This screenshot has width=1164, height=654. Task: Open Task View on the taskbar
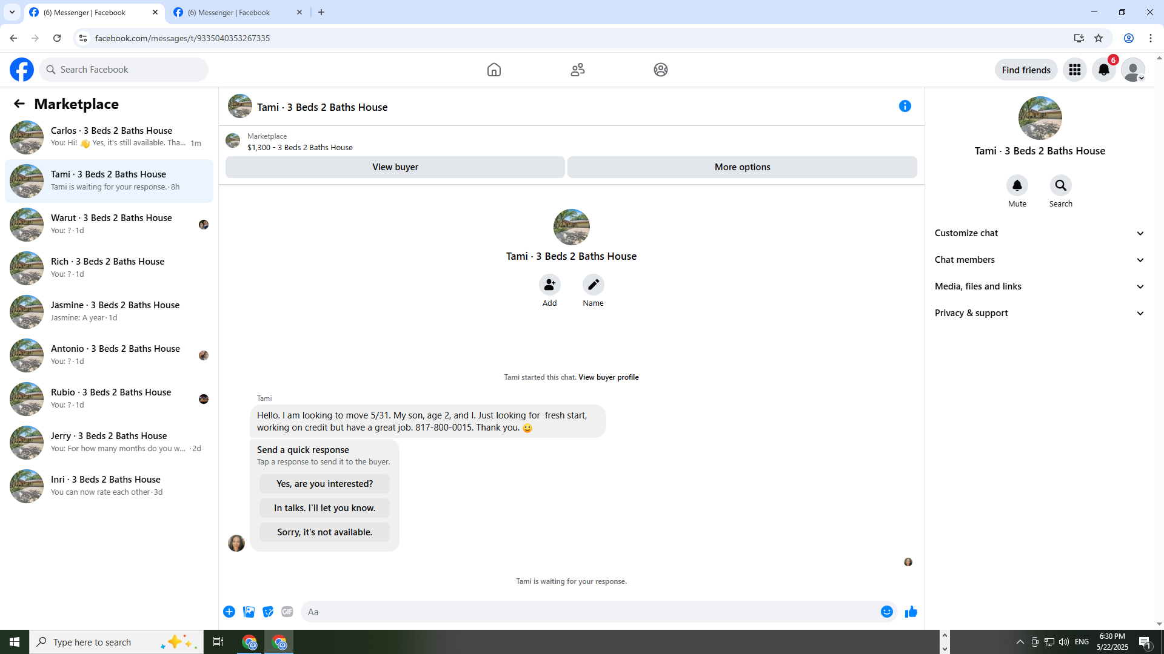point(218,642)
